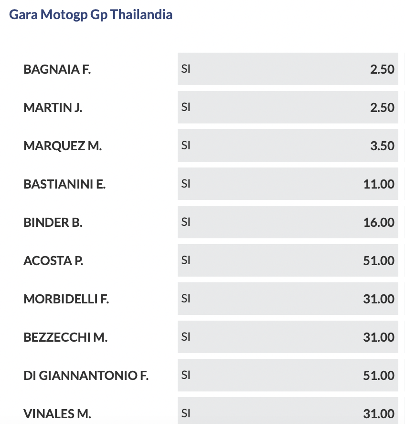Click the ACOSTA P. rider name

[x=53, y=261]
